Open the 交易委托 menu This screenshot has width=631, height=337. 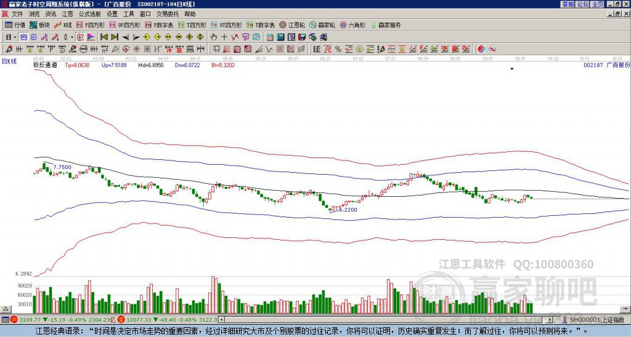click(x=168, y=14)
